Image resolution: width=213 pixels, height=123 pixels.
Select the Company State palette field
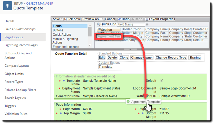click(180, 36)
